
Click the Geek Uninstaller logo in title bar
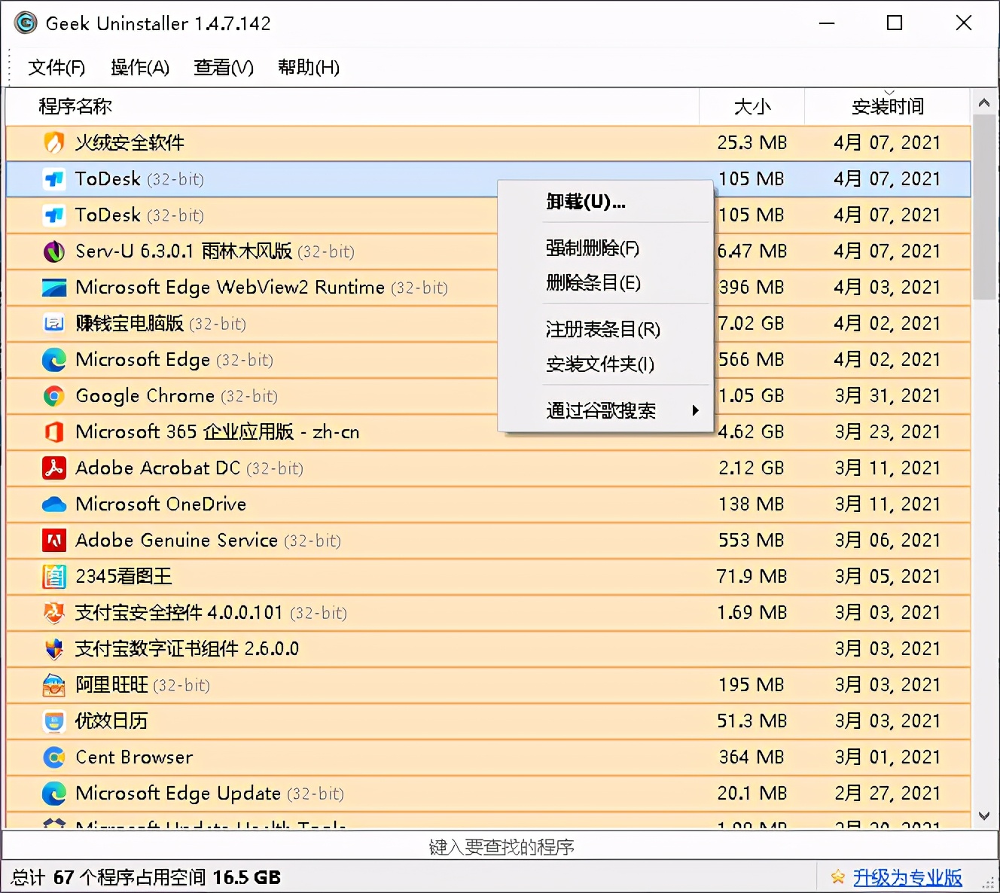click(x=26, y=23)
